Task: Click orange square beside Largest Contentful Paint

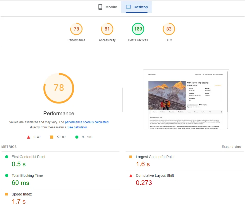Action: pyautogui.click(x=131, y=157)
